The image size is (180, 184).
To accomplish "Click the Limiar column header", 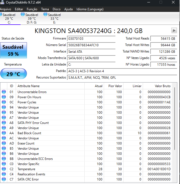I will [x=133, y=86].
